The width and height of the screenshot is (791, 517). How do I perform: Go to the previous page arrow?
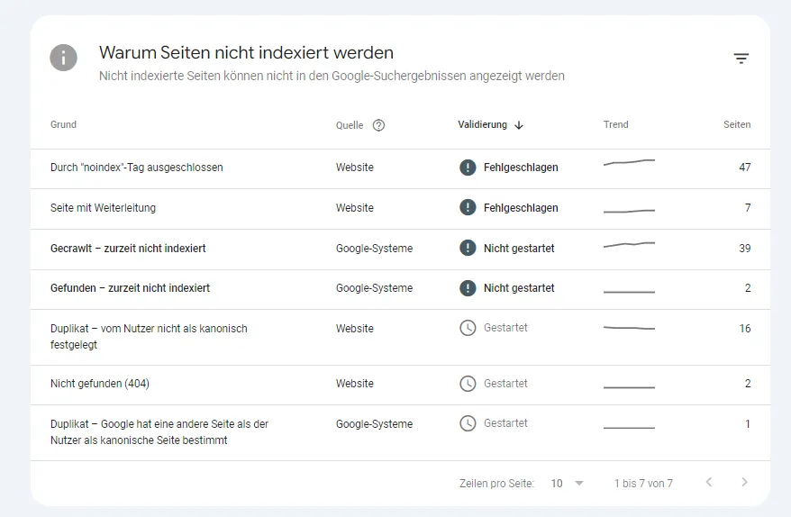(709, 482)
